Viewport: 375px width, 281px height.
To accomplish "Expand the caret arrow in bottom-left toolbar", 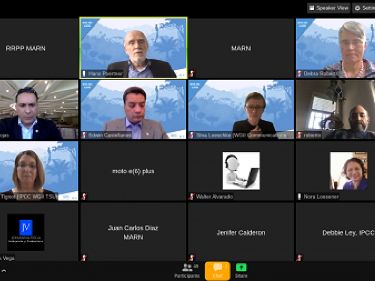I will pyautogui.click(x=4, y=271).
